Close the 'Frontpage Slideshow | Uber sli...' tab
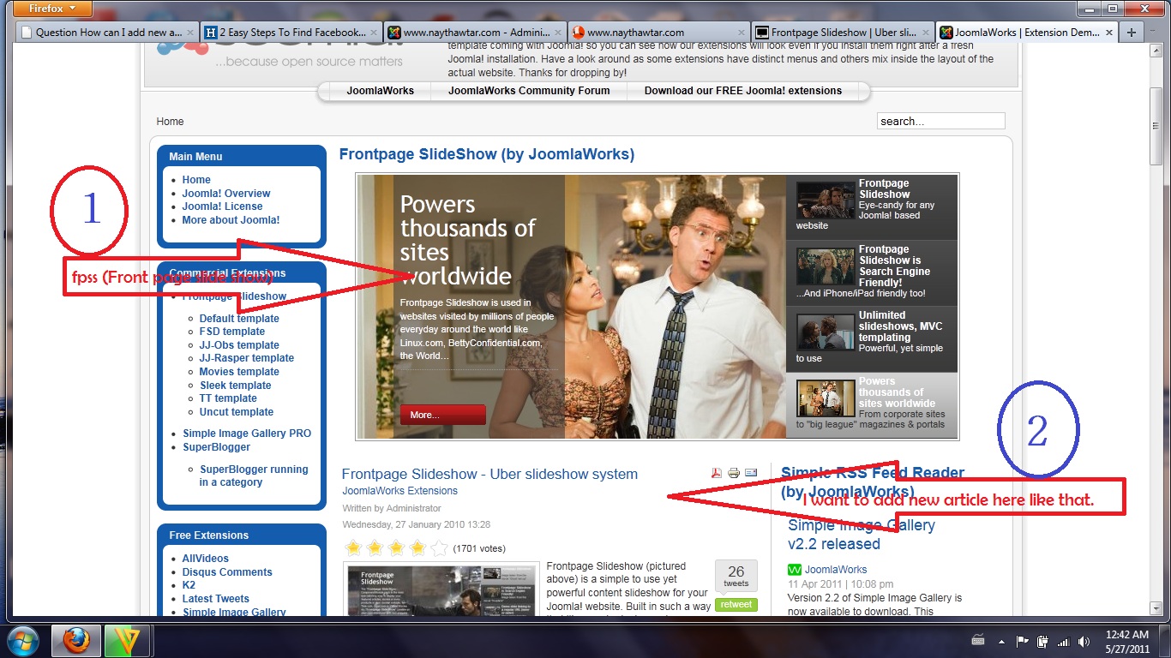The width and height of the screenshot is (1171, 658). pos(926,33)
